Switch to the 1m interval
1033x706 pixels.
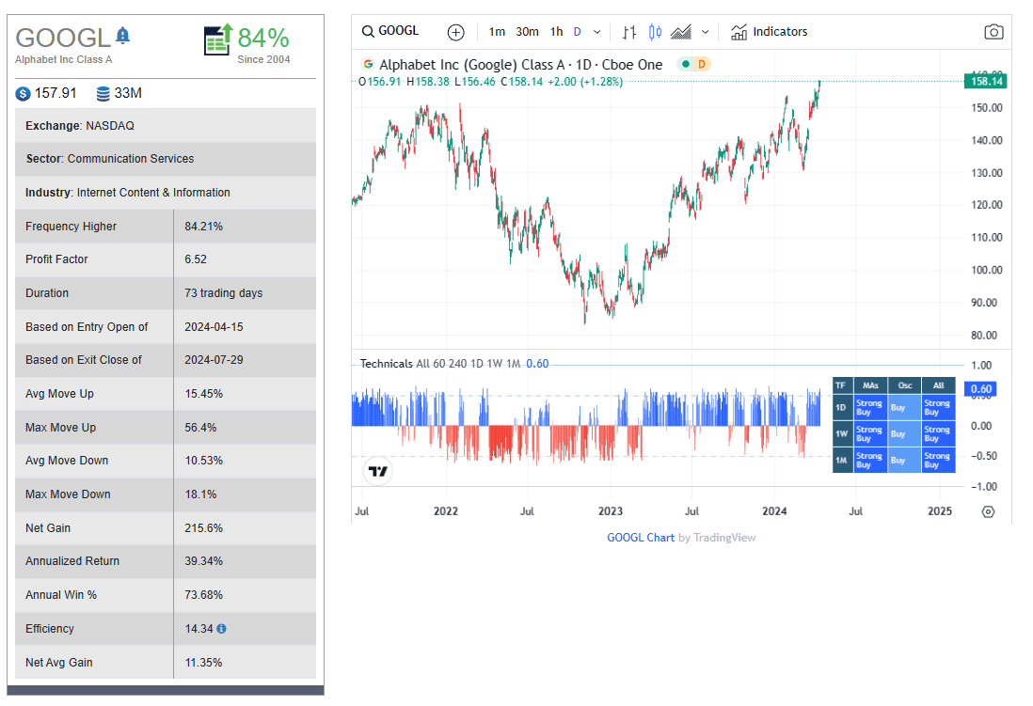(x=497, y=32)
